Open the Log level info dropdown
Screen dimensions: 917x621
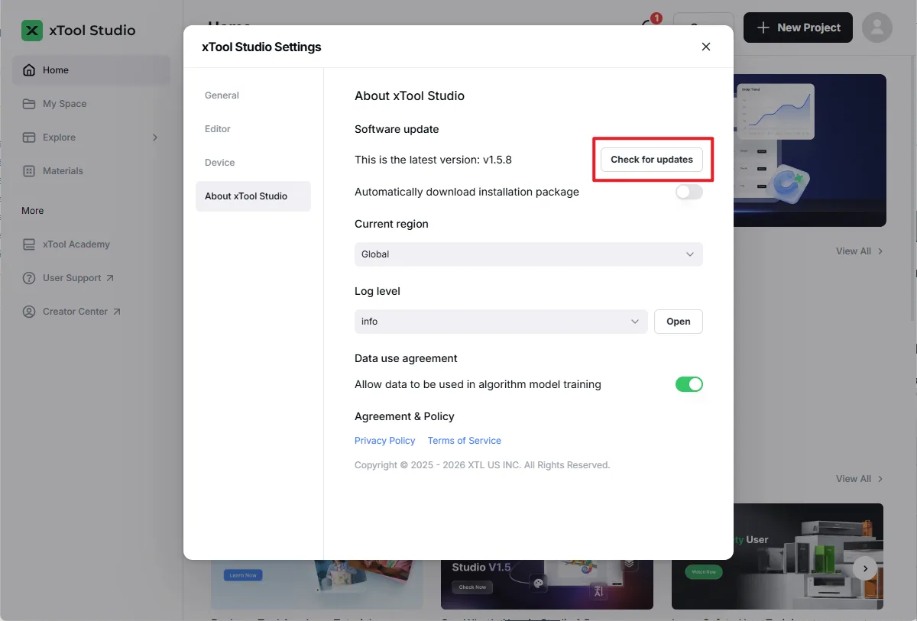click(501, 322)
